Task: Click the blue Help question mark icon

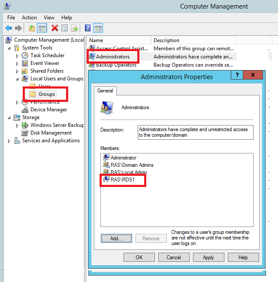Action: 88,28
